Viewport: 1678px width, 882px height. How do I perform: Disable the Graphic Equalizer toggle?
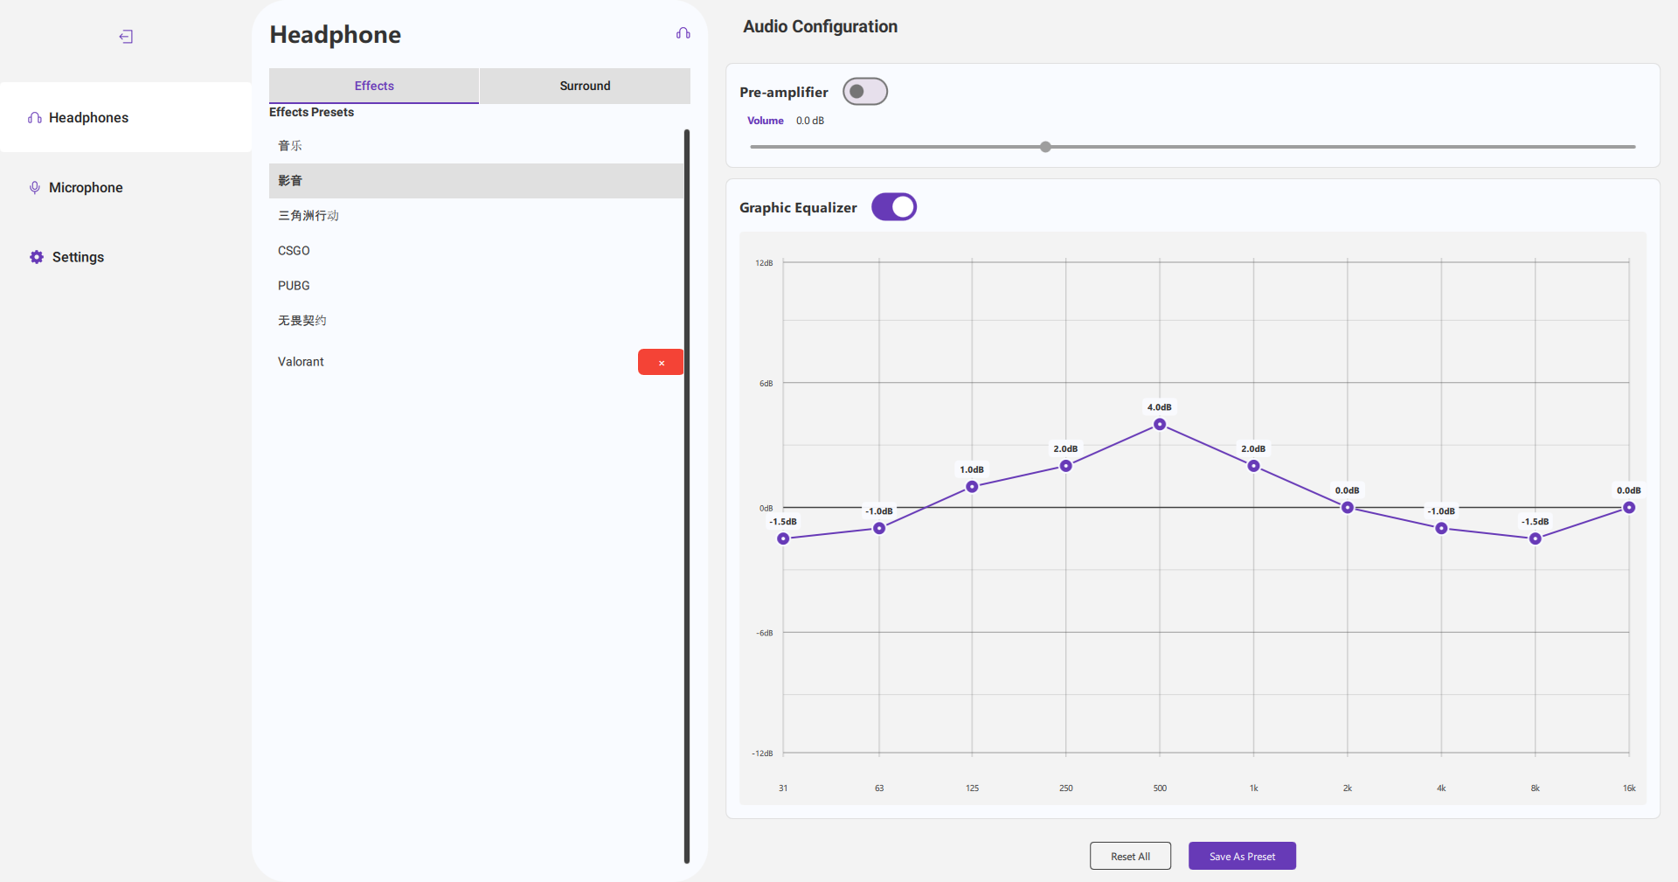coord(893,207)
